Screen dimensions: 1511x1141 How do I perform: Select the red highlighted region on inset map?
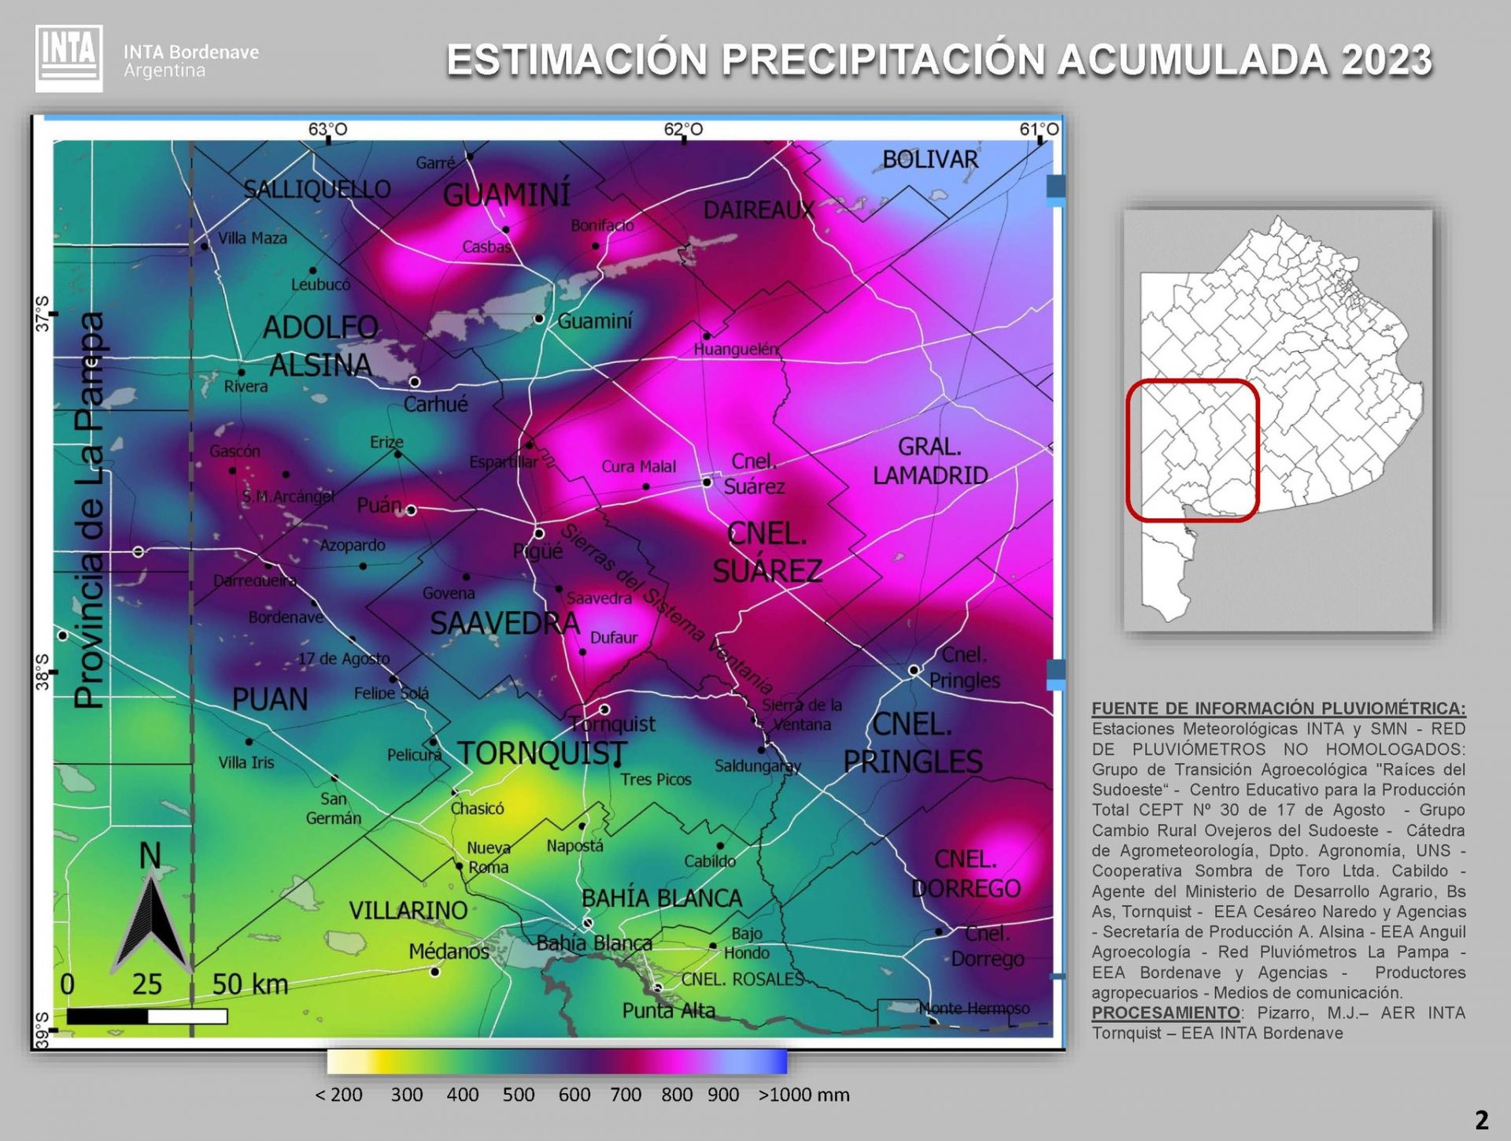point(1192,450)
